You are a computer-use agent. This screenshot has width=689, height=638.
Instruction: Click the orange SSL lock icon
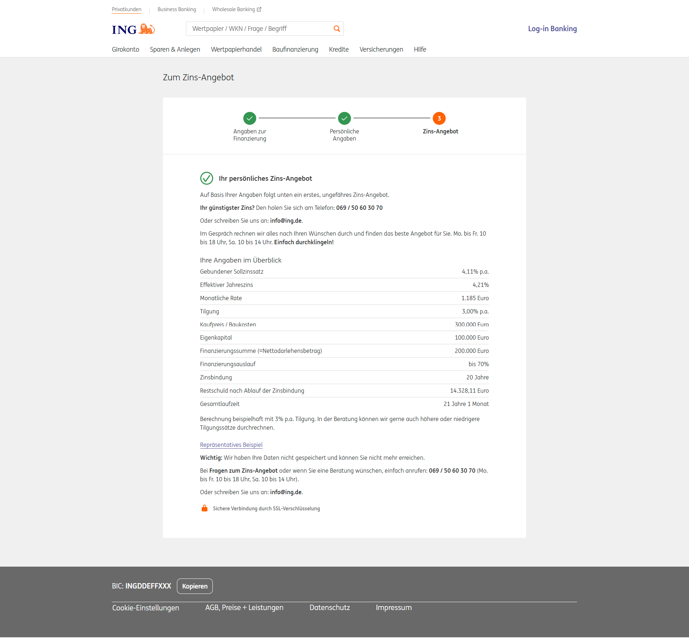(x=205, y=508)
